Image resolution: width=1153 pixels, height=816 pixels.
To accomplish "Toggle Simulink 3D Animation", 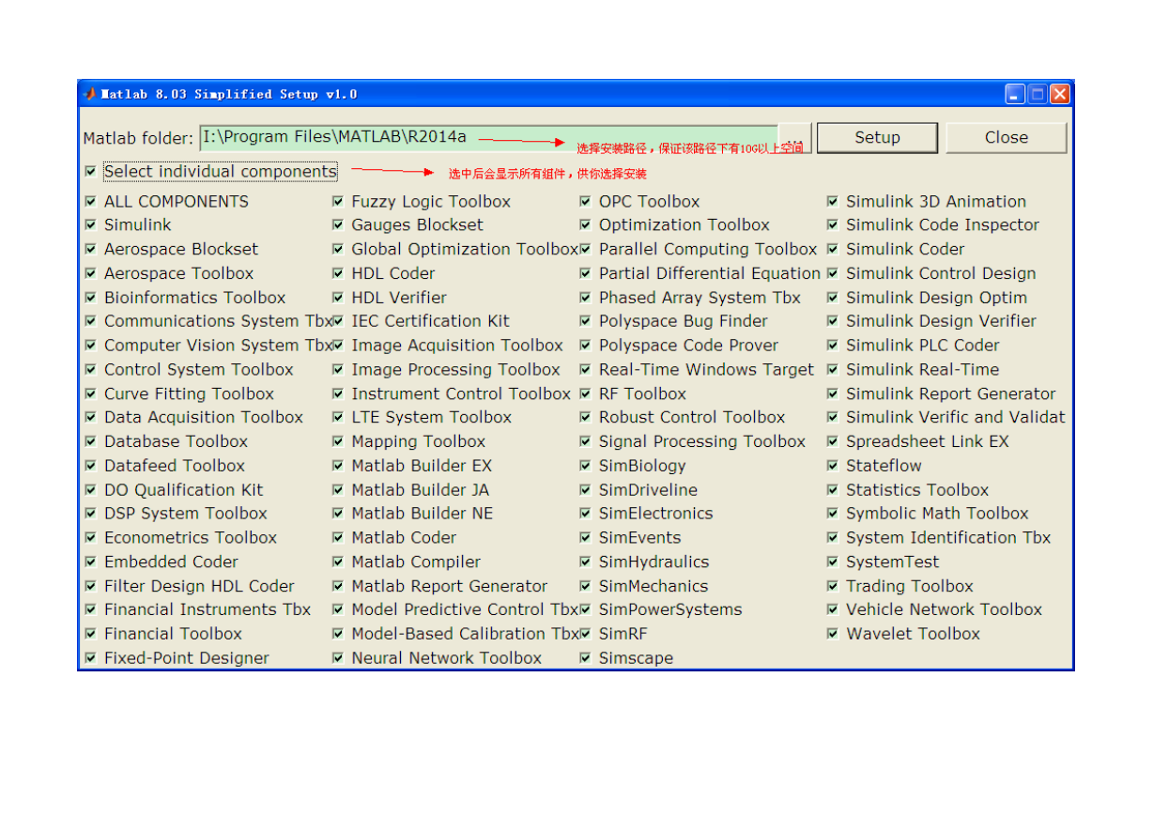I will pyautogui.click(x=833, y=201).
